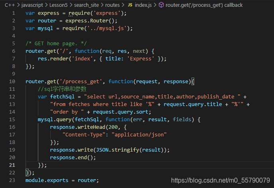Click the 'select url,source_name' SQL string

[162, 97]
